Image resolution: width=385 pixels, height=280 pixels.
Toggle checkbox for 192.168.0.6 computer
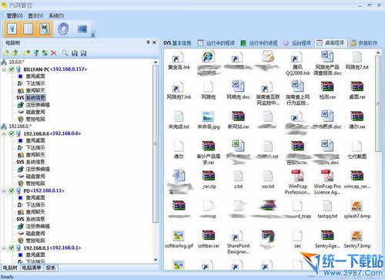click(12, 133)
